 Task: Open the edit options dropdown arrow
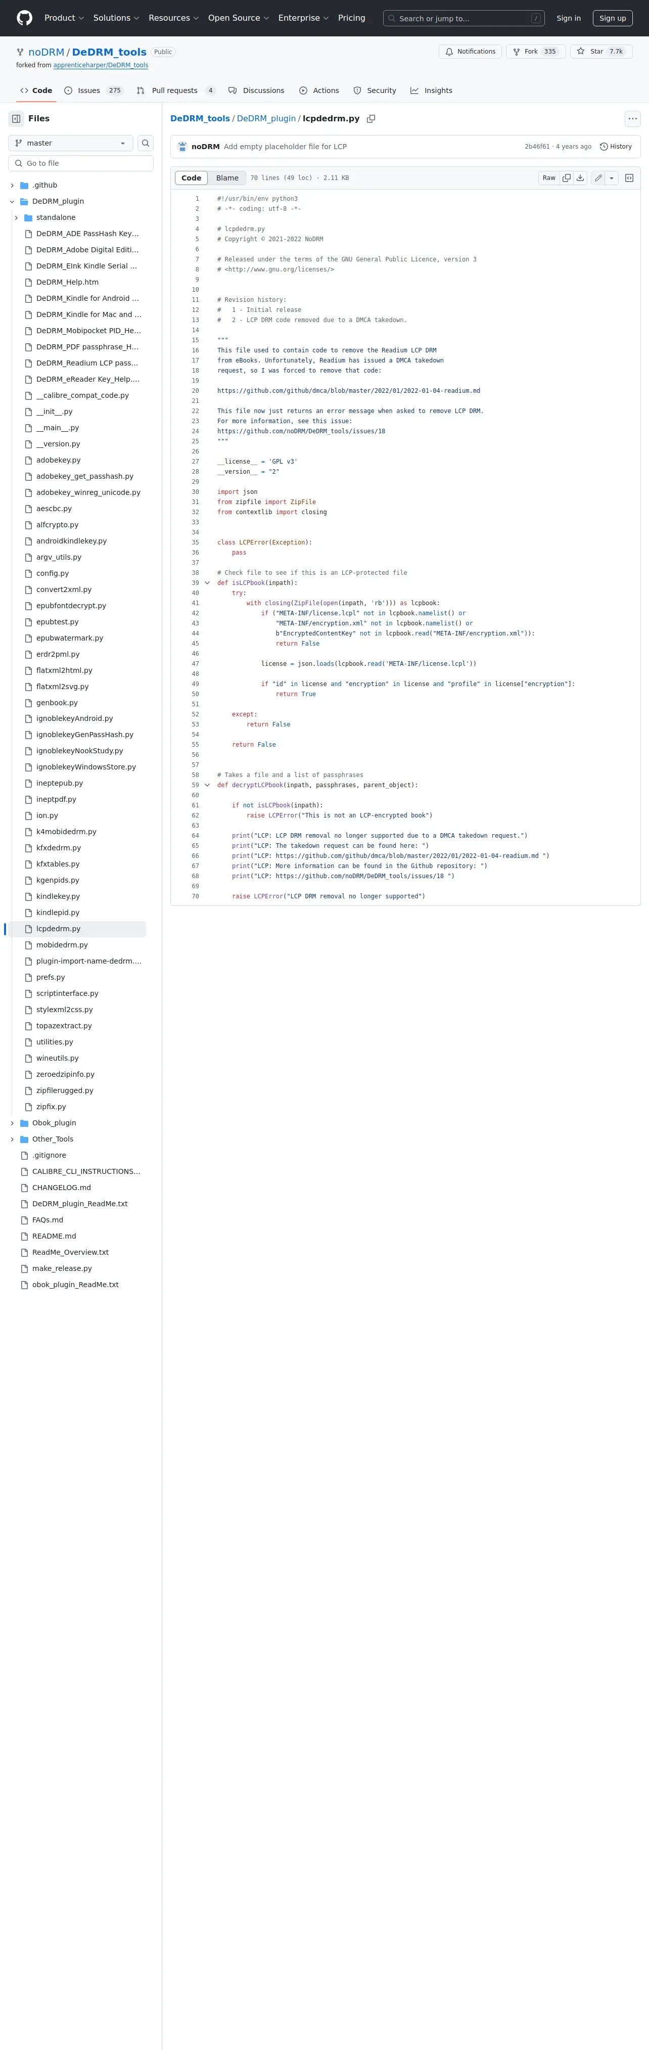click(x=612, y=178)
